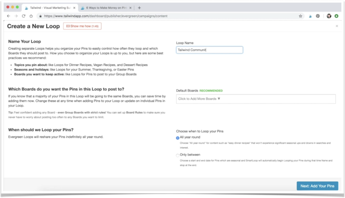Click the Board Rules bold text in tip
This screenshot has height=198, width=345.
click(134, 112)
